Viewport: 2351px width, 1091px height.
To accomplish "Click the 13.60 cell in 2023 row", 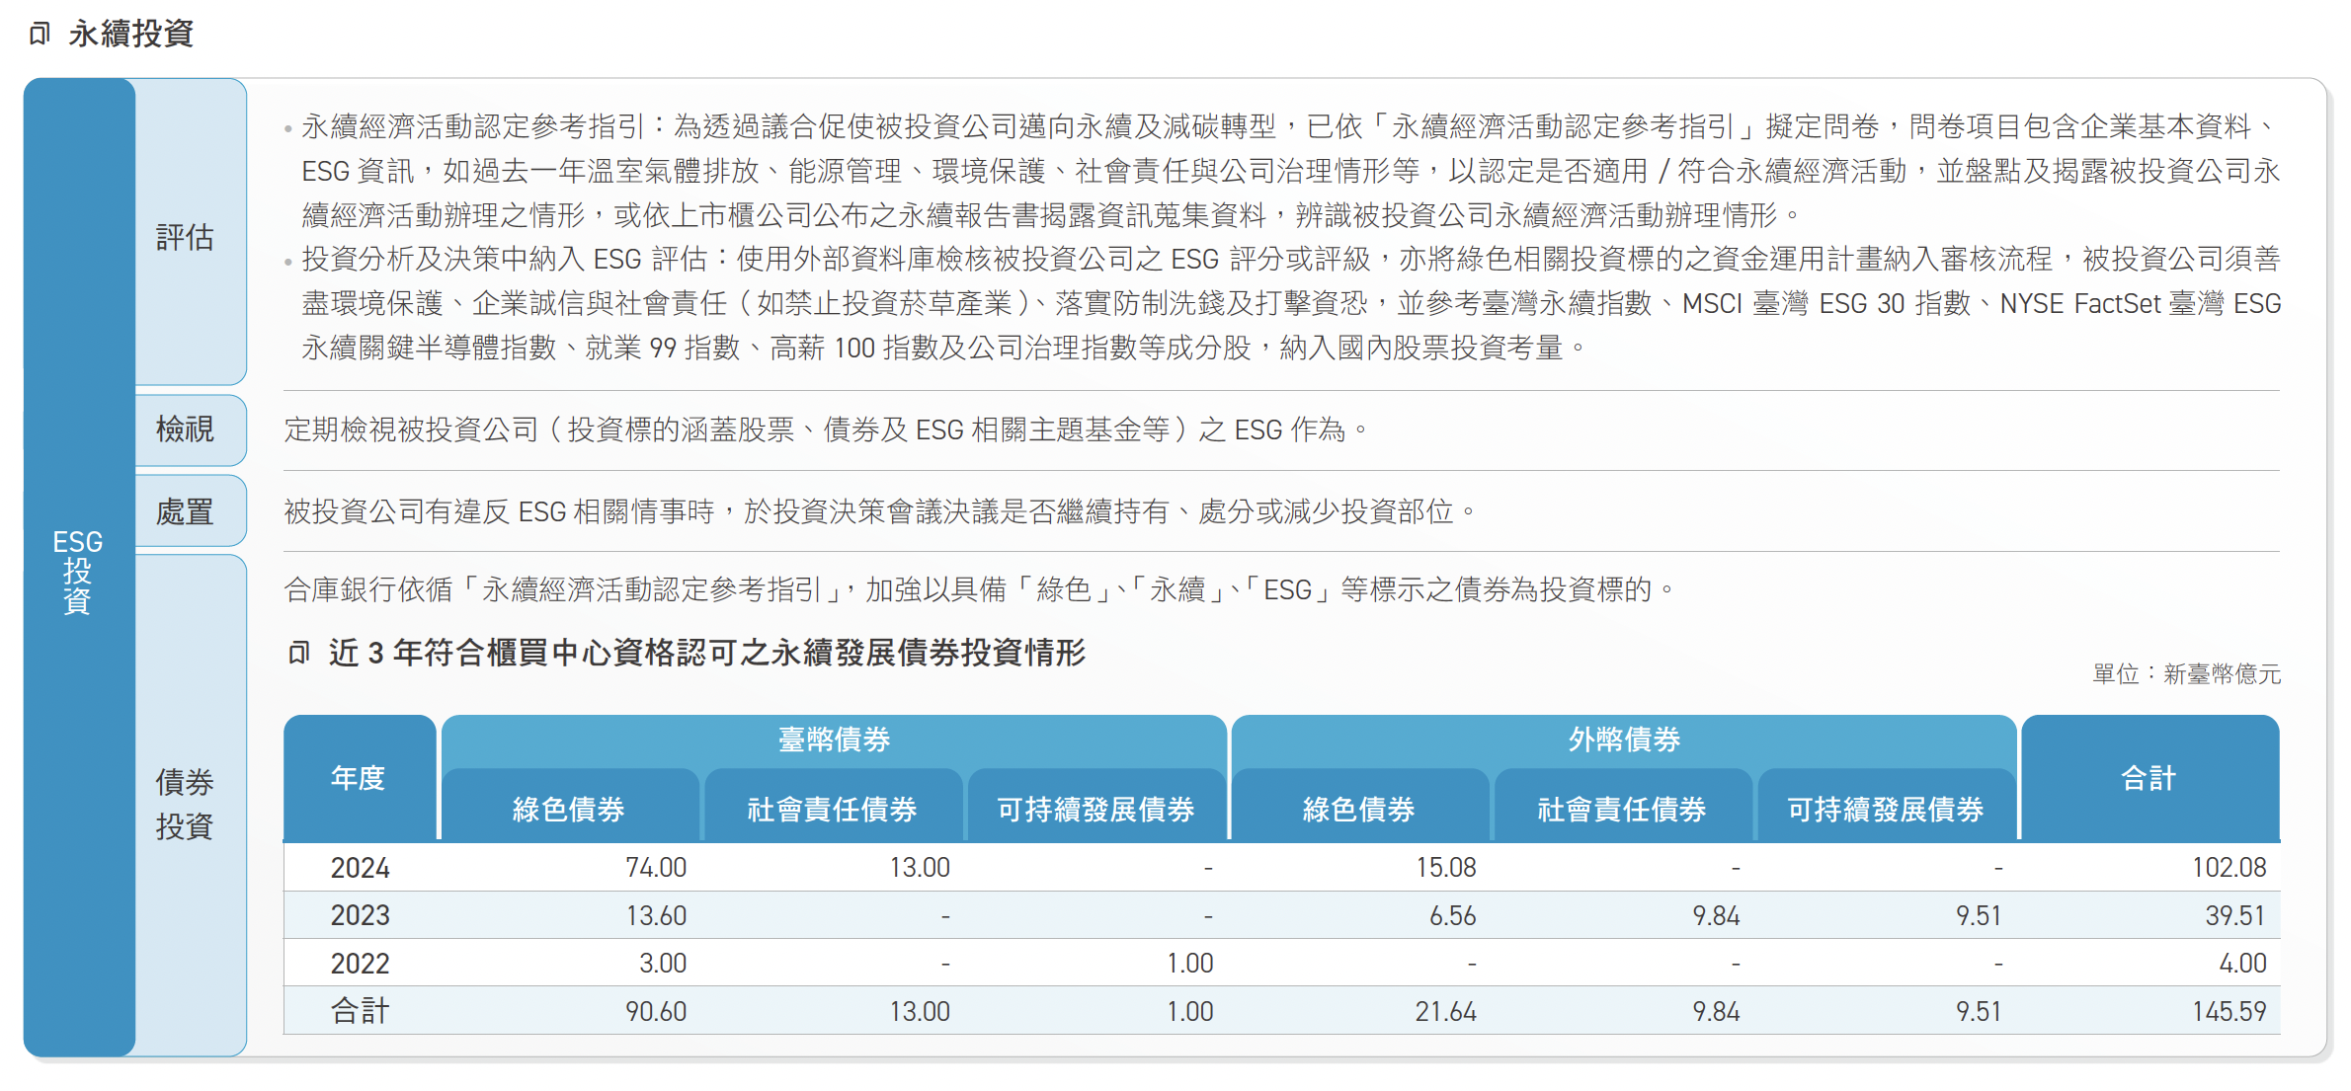I will pos(656,915).
